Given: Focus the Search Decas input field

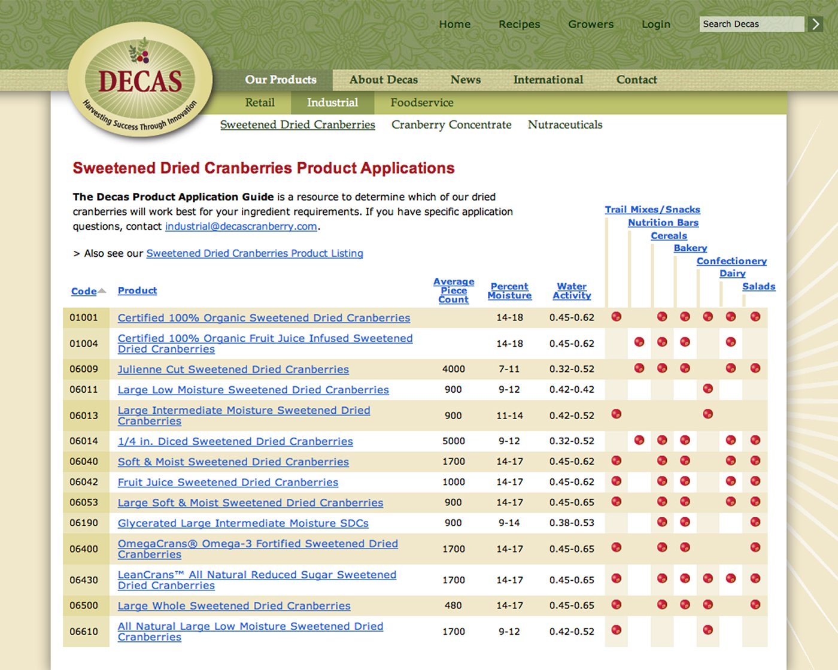Looking at the screenshot, I should click(x=752, y=24).
